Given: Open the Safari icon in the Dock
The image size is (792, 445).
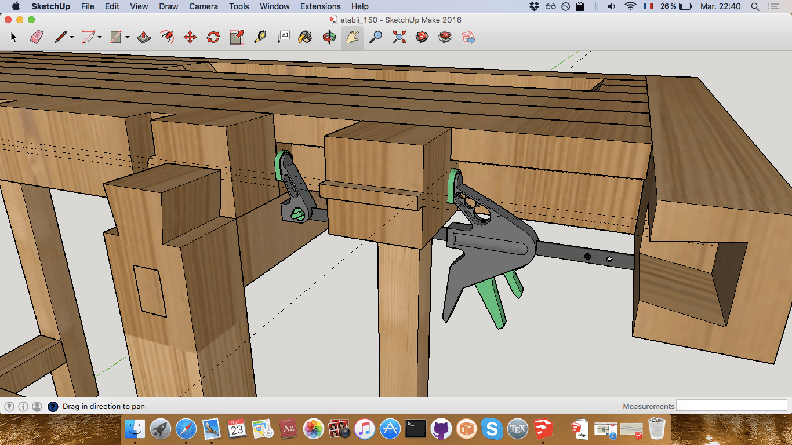Looking at the screenshot, I should pyautogui.click(x=186, y=429).
